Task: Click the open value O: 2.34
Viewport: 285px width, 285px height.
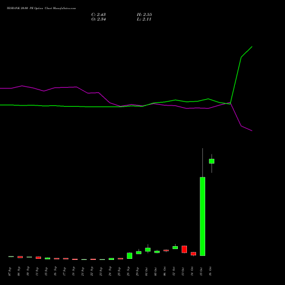Action: [x=99, y=19]
